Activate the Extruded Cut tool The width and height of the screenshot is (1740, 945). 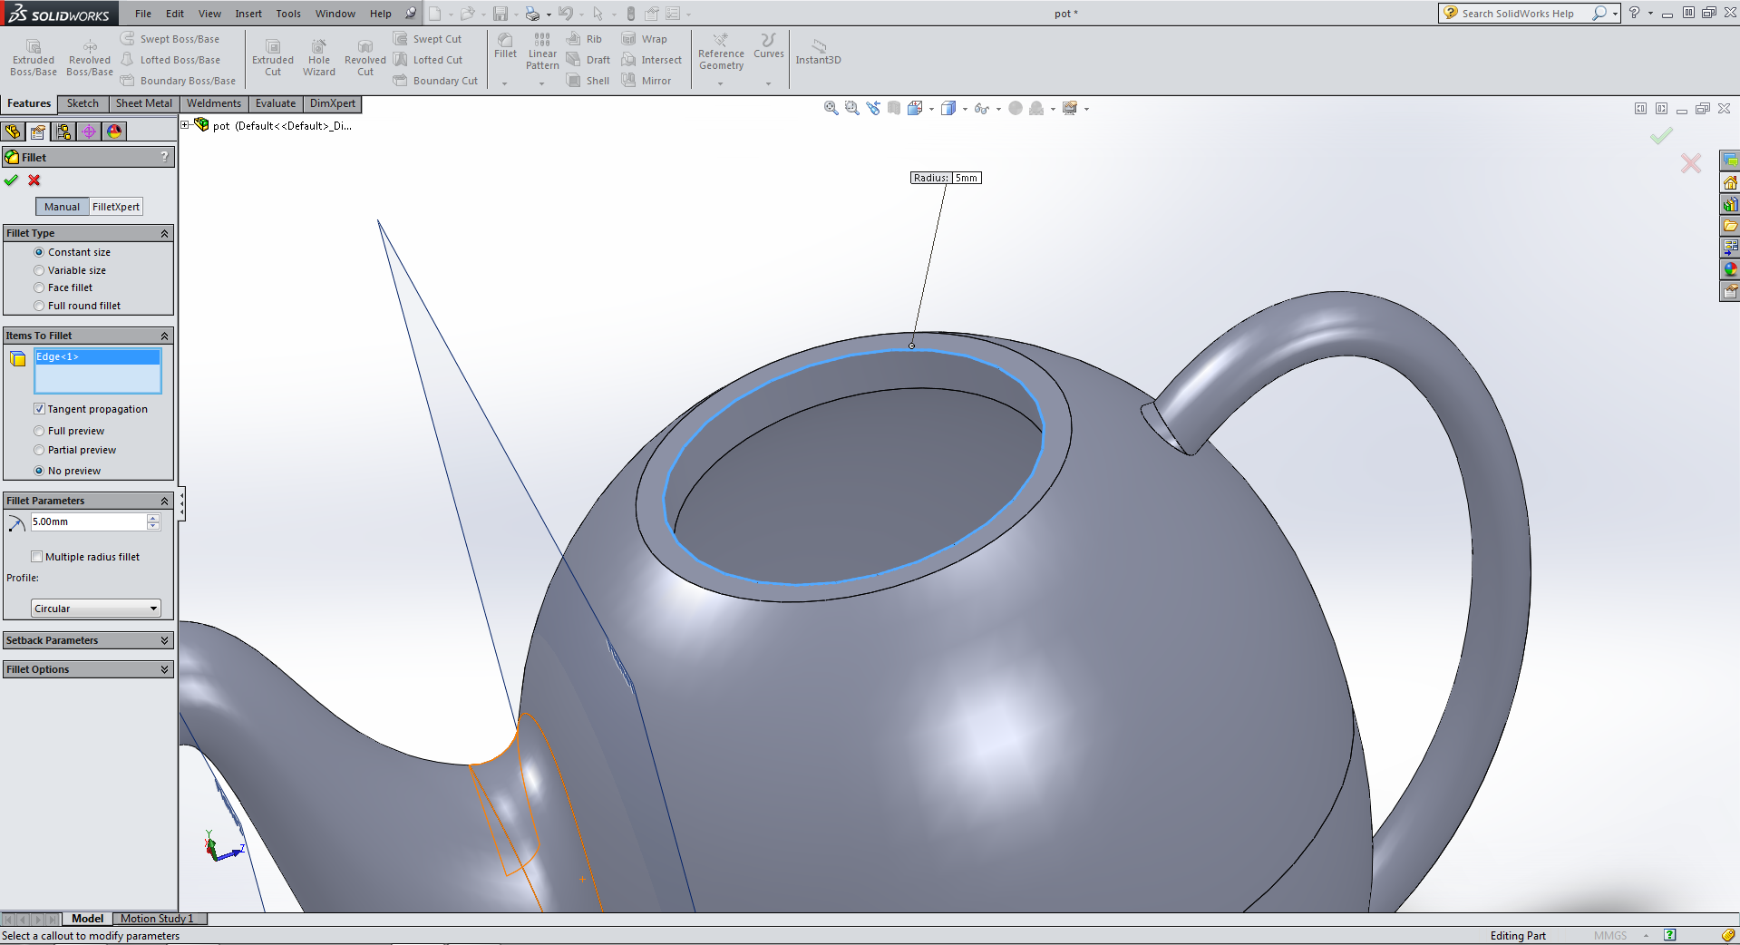click(x=273, y=58)
